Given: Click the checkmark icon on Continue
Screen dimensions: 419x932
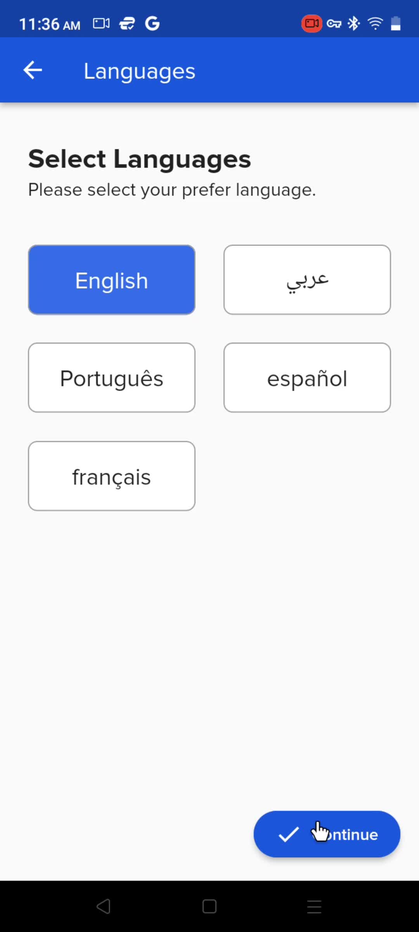Looking at the screenshot, I should (289, 835).
